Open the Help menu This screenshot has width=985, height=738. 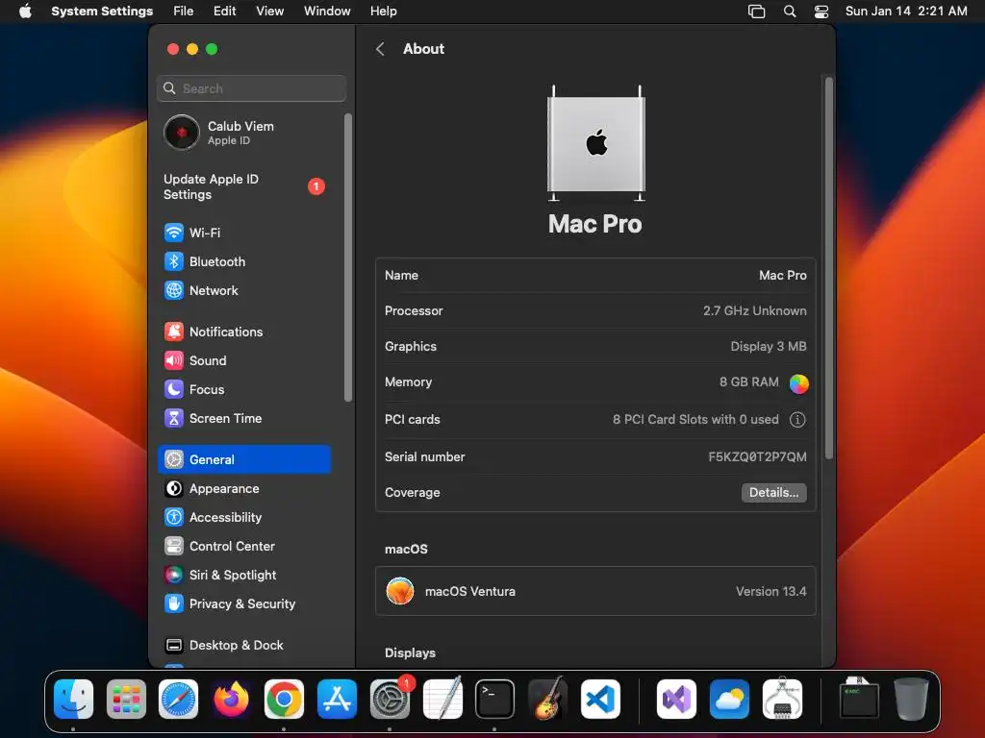tap(383, 12)
